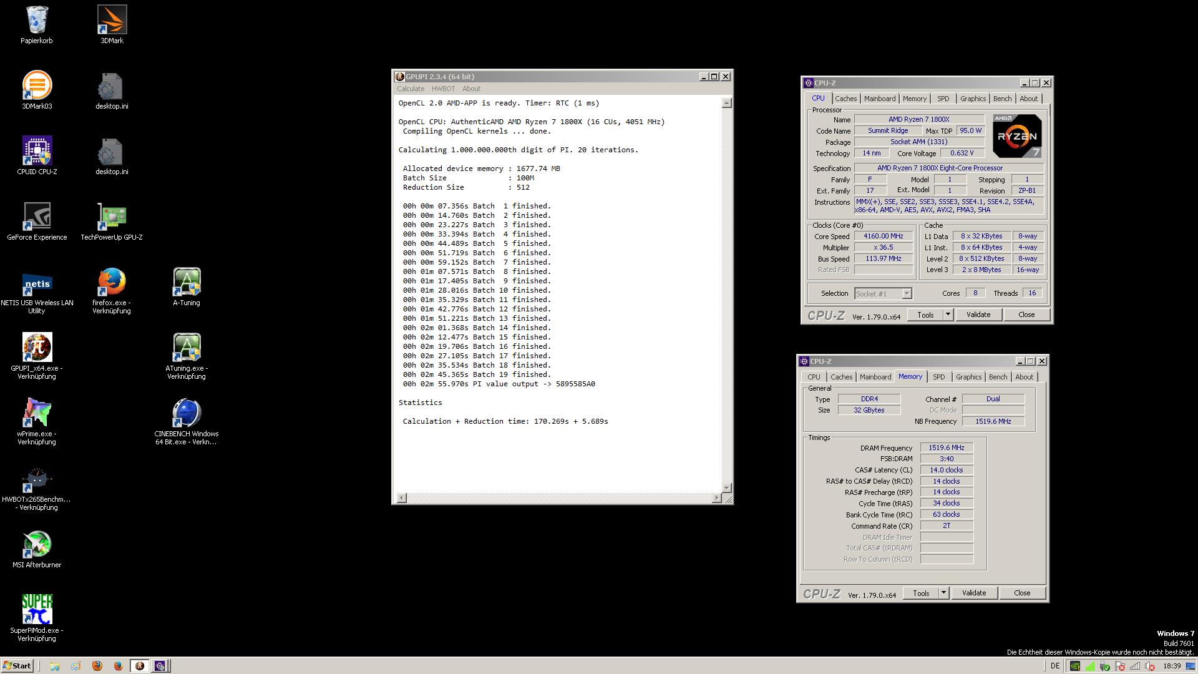Screen dimensions: 1198x674
Task: Select the CPUID CPU-Z desktop shortcut
Action: click(x=37, y=156)
